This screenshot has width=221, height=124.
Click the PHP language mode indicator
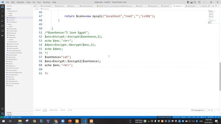(x=198, y=117)
